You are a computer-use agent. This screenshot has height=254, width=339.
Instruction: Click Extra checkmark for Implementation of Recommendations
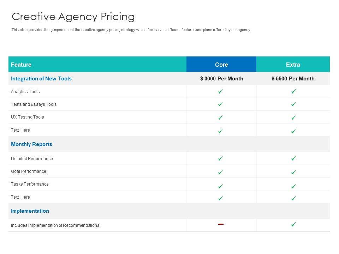click(x=293, y=224)
